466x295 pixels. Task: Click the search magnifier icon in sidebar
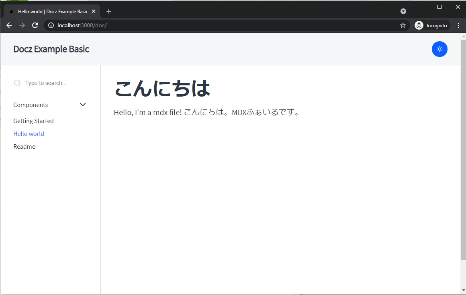[17, 83]
